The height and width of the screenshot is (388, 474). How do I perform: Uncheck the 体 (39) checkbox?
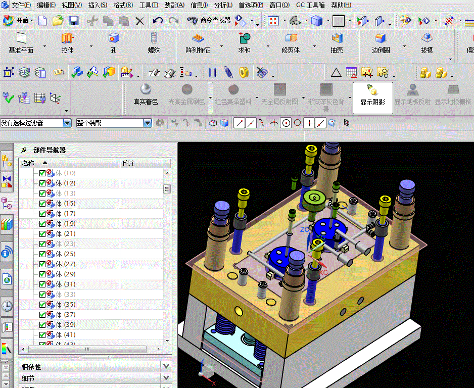pyautogui.click(x=42, y=325)
